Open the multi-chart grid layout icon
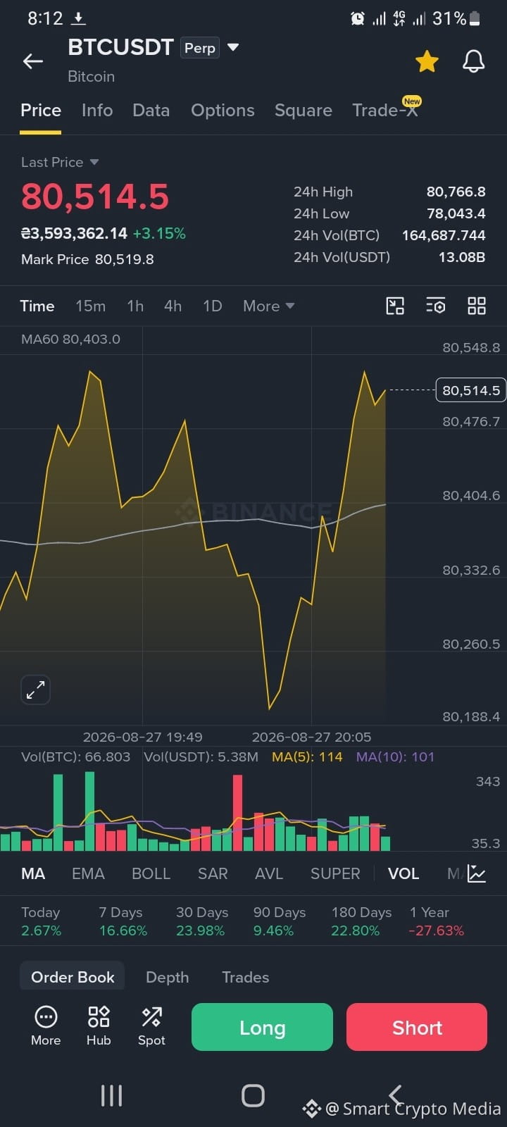The image size is (507, 1127). click(x=477, y=306)
